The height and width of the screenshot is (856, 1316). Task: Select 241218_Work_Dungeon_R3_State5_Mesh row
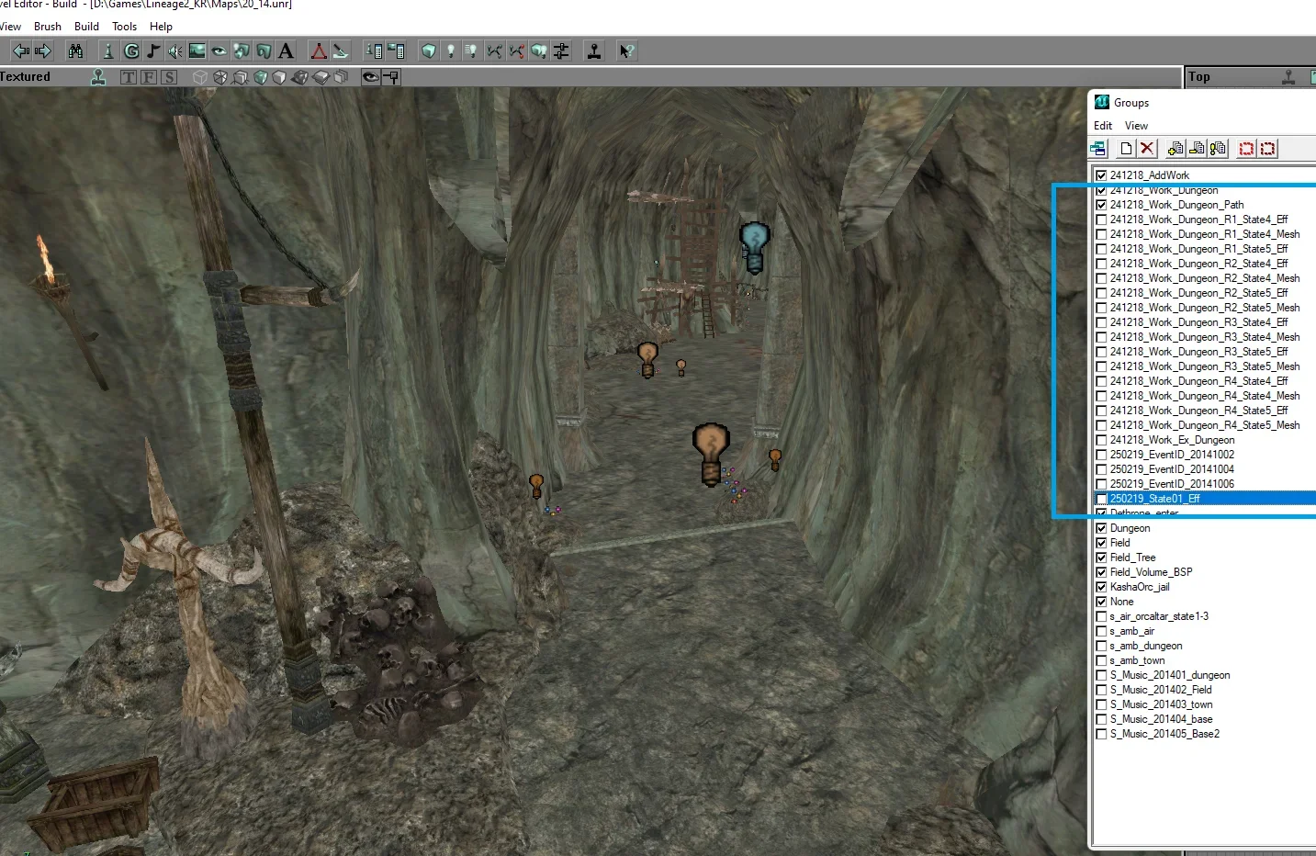(x=1205, y=366)
